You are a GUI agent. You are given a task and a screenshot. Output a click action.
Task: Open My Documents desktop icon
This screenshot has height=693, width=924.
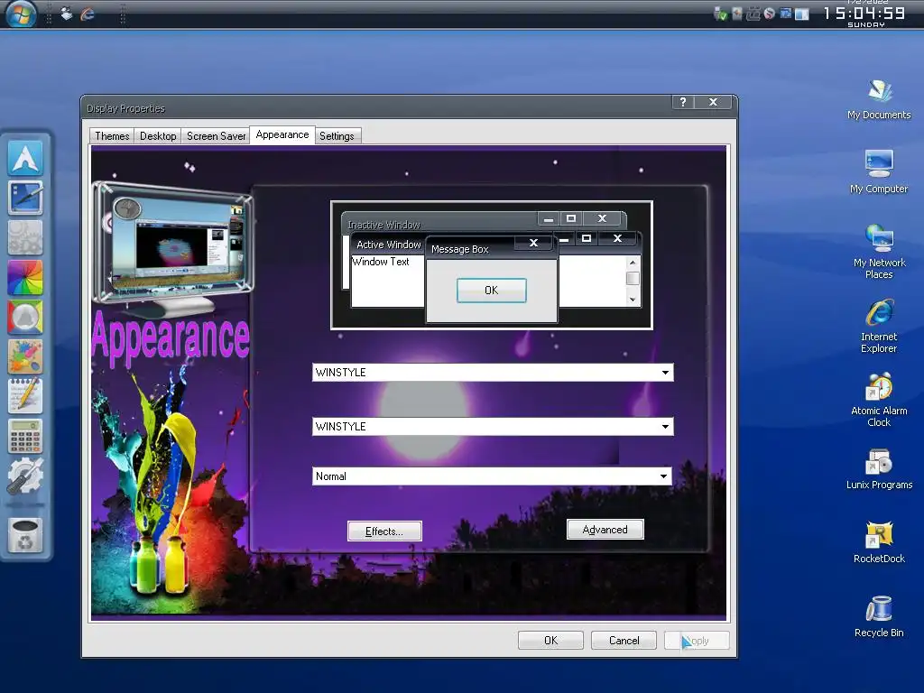[879, 99]
